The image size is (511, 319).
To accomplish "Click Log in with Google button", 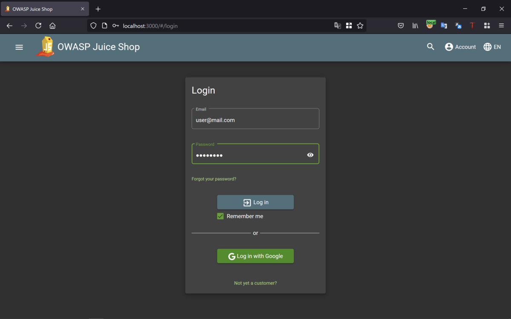I will coord(255,256).
